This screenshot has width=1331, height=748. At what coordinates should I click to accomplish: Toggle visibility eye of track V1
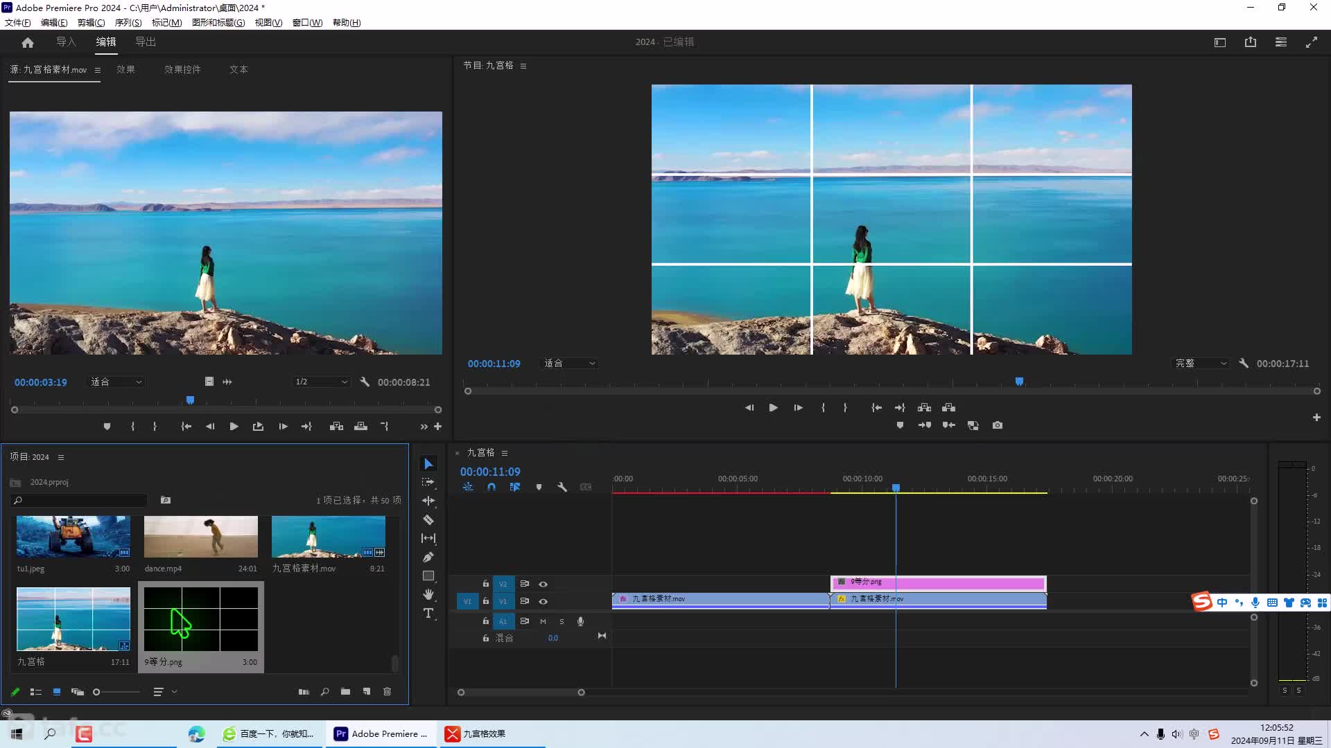pos(543,601)
